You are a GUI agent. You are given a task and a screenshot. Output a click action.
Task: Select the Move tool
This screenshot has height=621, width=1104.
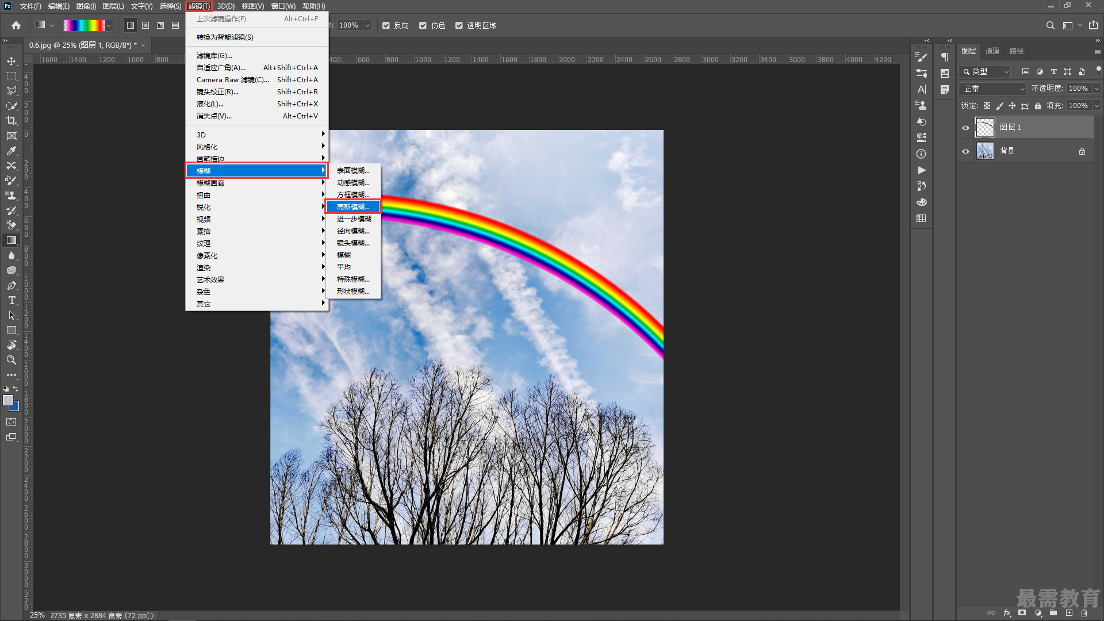(x=11, y=61)
